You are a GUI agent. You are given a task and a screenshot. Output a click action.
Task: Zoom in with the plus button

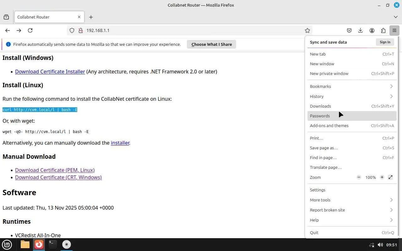coord(382,177)
